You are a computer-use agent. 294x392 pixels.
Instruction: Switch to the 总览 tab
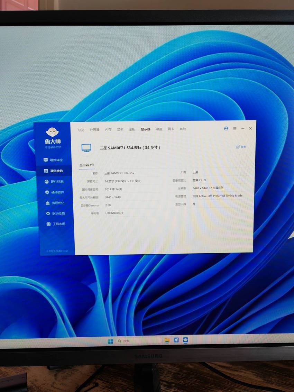tap(81, 130)
